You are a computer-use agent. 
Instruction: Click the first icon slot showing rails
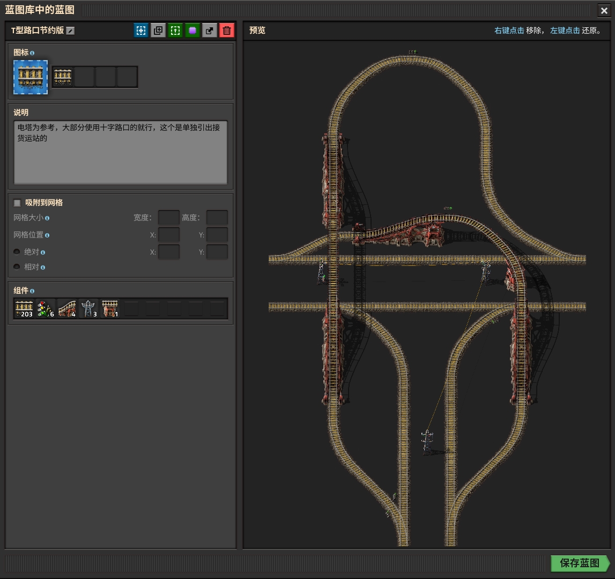coord(63,77)
